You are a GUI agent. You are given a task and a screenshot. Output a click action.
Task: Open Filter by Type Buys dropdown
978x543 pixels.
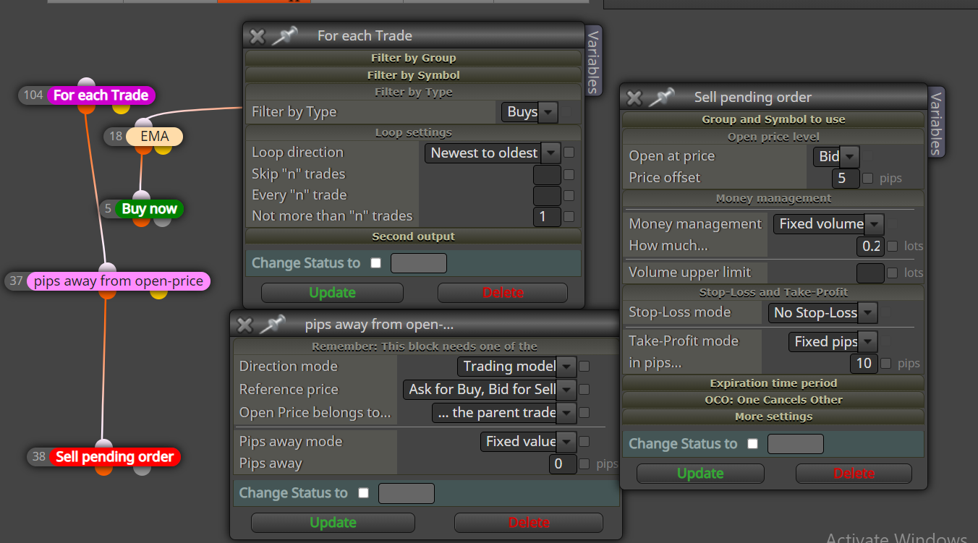pos(530,112)
